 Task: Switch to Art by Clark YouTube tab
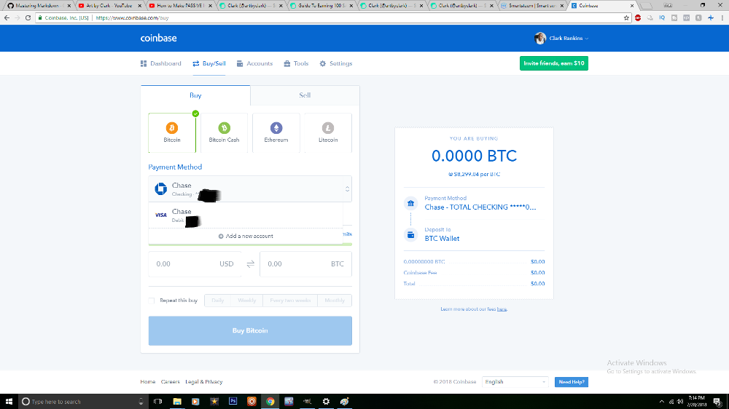(109, 6)
